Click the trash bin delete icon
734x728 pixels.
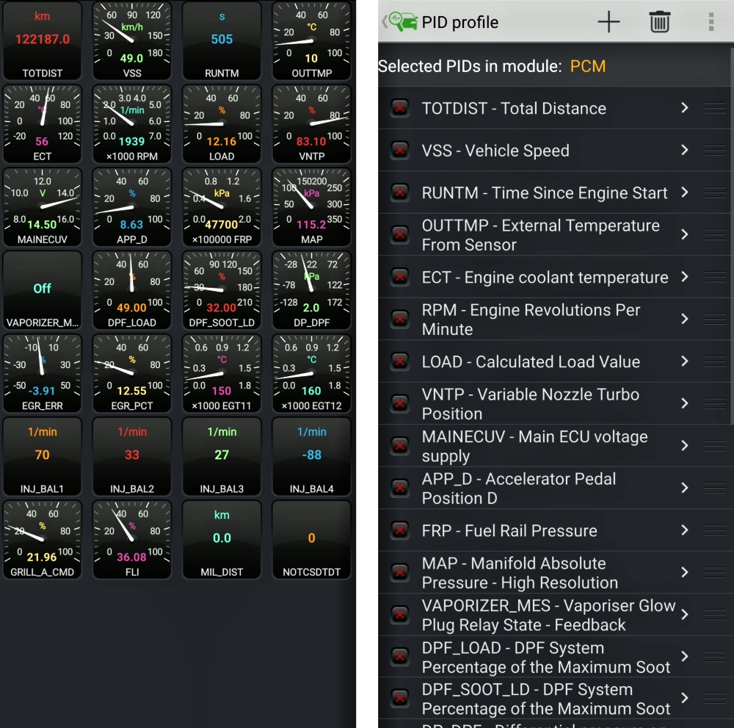point(659,22)
